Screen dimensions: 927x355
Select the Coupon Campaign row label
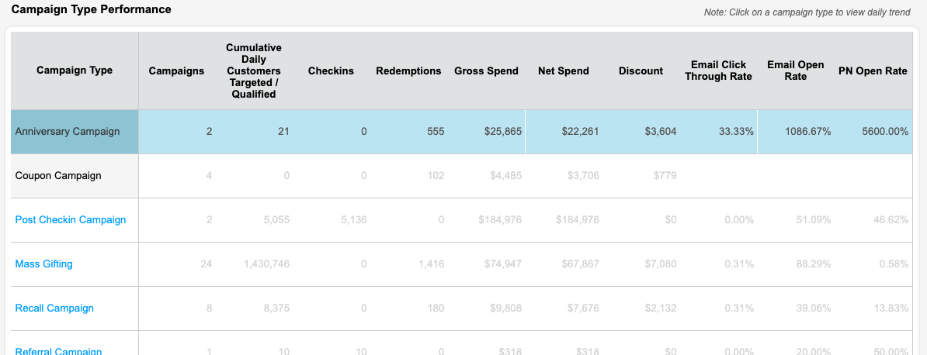point(58,175)
